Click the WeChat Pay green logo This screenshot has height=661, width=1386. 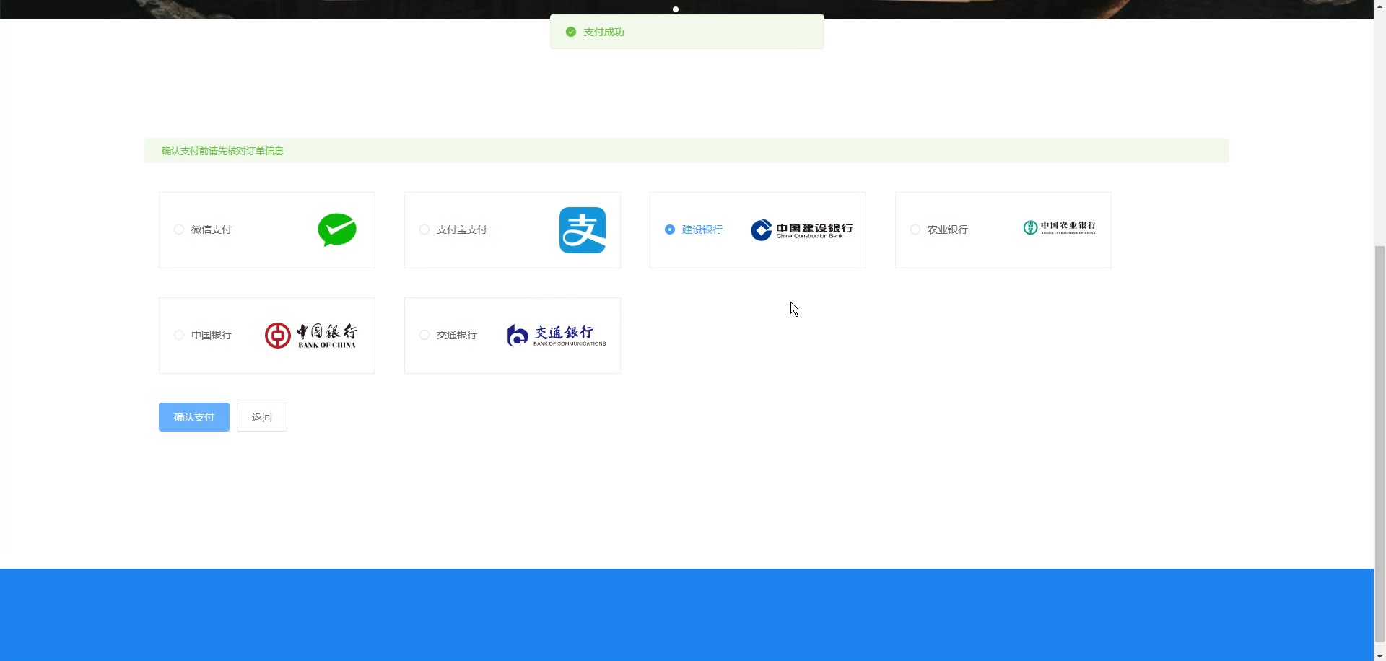(337, 230)
